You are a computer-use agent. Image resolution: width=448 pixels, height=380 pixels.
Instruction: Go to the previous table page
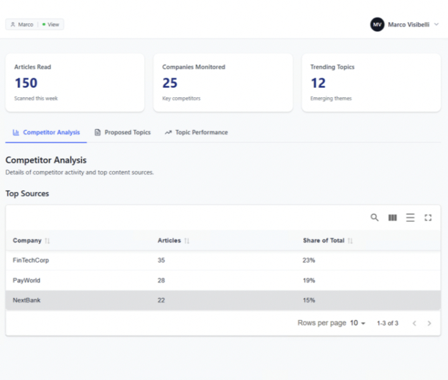click(414, 323)
